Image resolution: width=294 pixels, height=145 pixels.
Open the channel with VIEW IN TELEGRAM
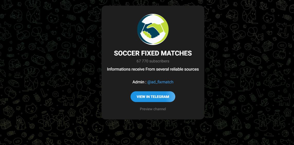pos(153,97)
